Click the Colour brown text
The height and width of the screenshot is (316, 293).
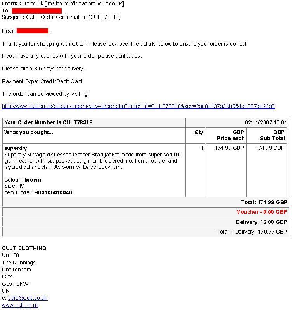(x=23, y=180)
